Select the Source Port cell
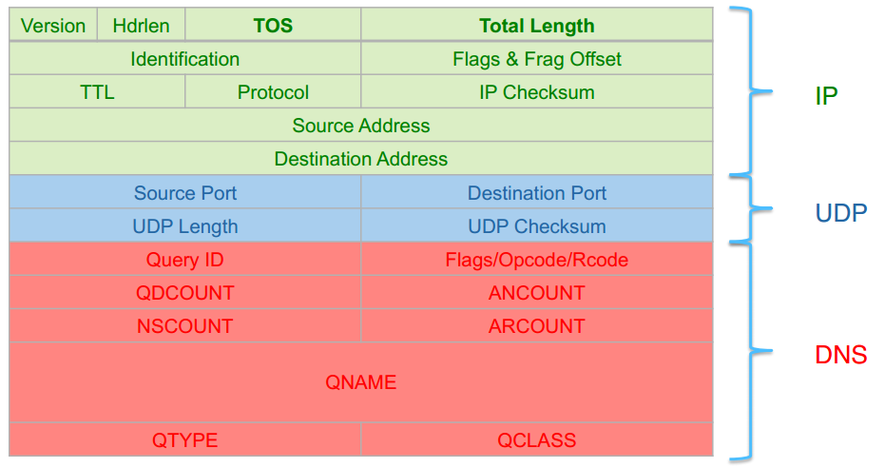The height and width of the screenshot is (468, 885). coord(184,193)
